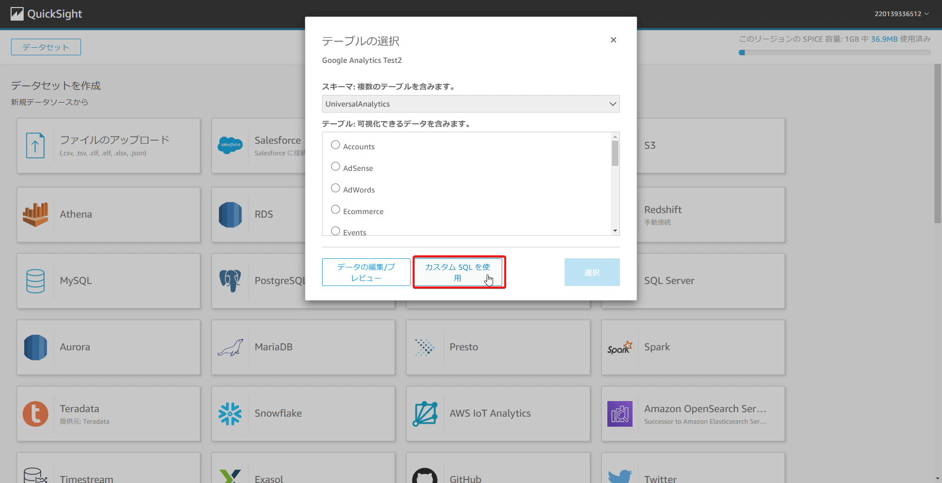Viewport: 942px width, 483px height.
Task: Click the File Upload arrow icon
Action: tap(35, 146)
